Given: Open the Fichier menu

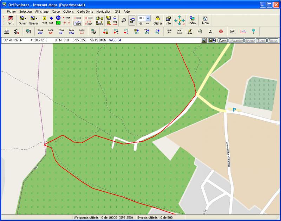Looking at the screenshot, I should point(11,12).
